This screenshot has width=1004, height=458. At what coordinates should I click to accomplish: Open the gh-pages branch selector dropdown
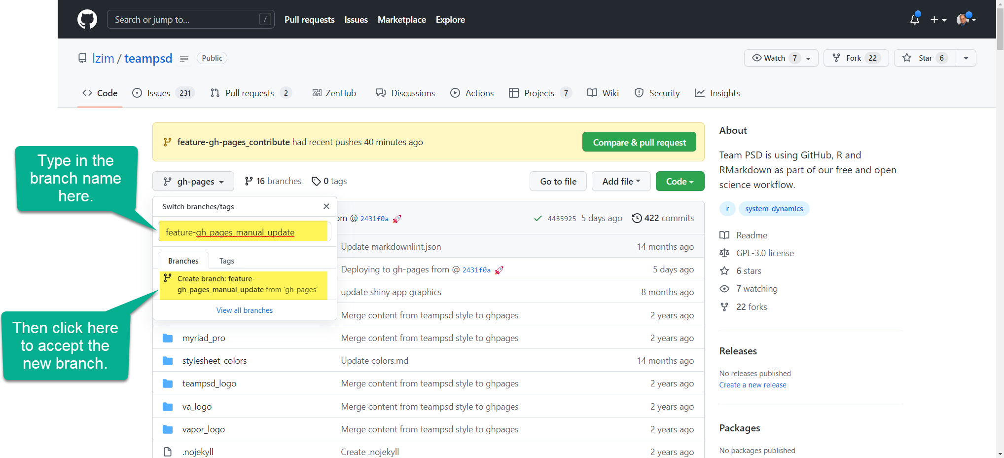point(193,181)
